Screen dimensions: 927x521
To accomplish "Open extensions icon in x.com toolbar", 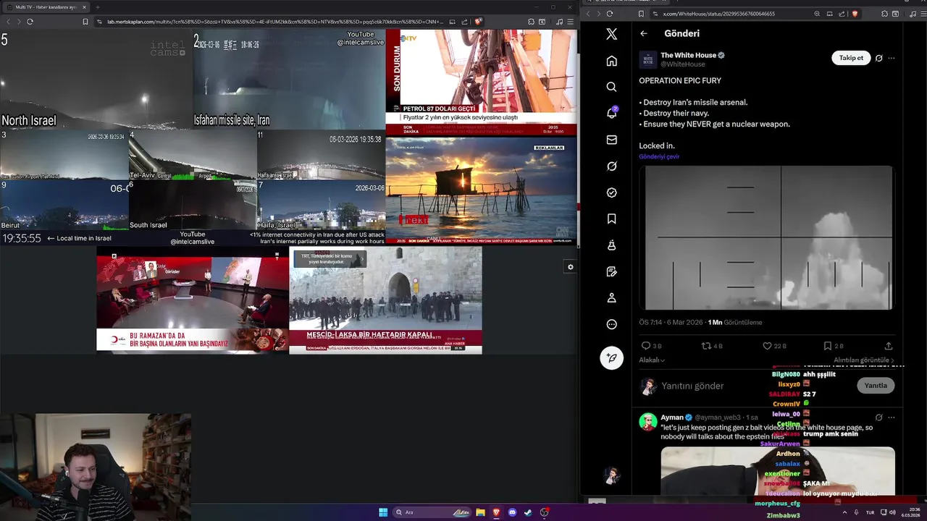I will (x=885, y=14).
